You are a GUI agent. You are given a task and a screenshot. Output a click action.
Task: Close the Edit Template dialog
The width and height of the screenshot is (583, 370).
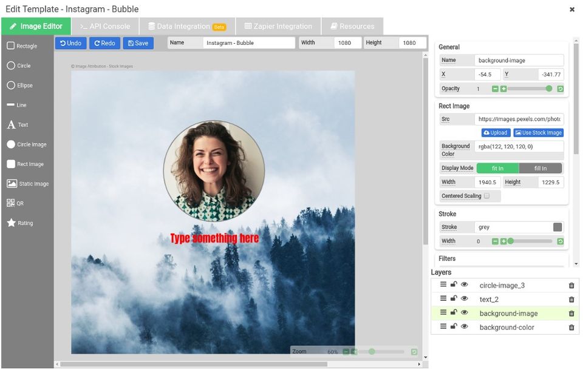point(572,9)
